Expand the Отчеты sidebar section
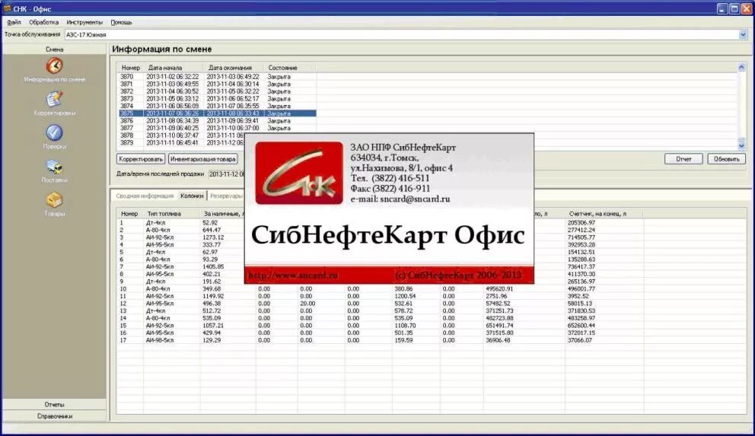Image resolution: width=755 pixels, height=436 pixels. click(54, 405)
